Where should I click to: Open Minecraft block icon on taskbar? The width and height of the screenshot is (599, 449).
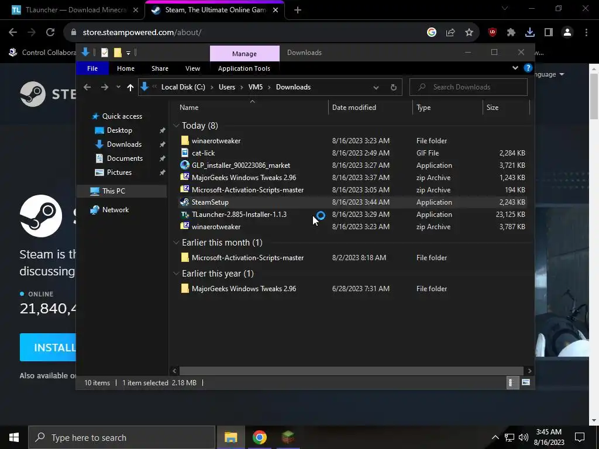[x=288, y=437]
